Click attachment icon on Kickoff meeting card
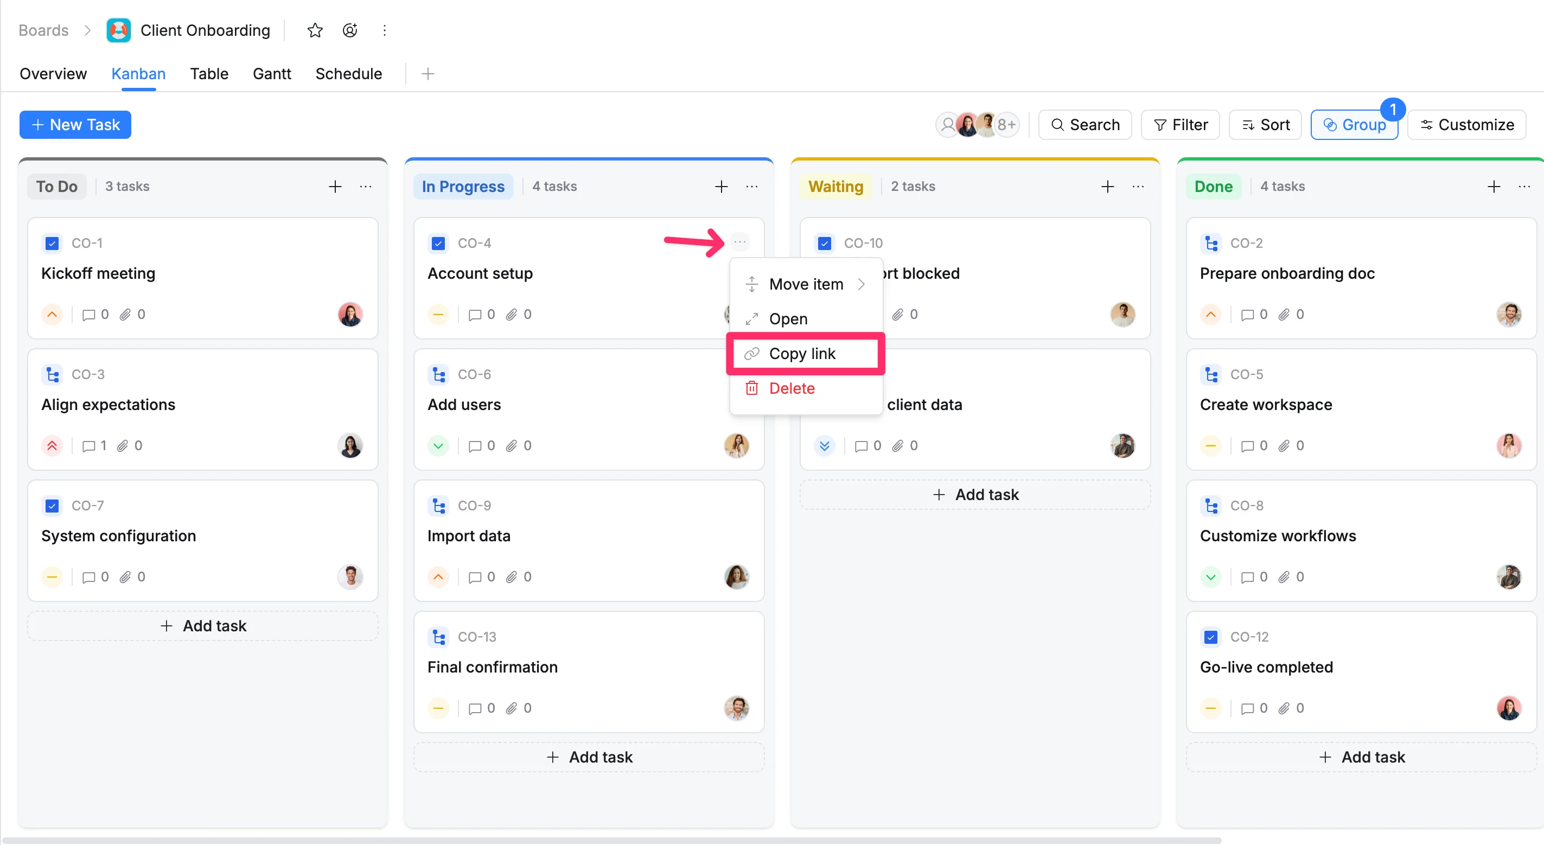Viewport: 1544px width, 845px height. [125, 314]
